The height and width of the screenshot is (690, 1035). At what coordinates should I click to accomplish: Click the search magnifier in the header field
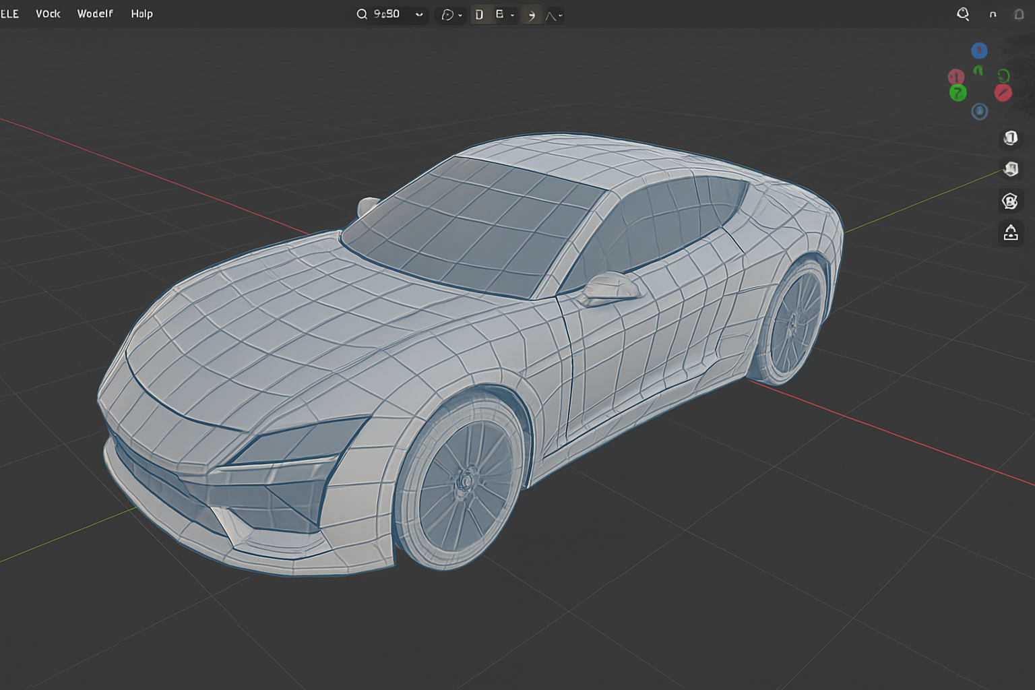(362, 14)
